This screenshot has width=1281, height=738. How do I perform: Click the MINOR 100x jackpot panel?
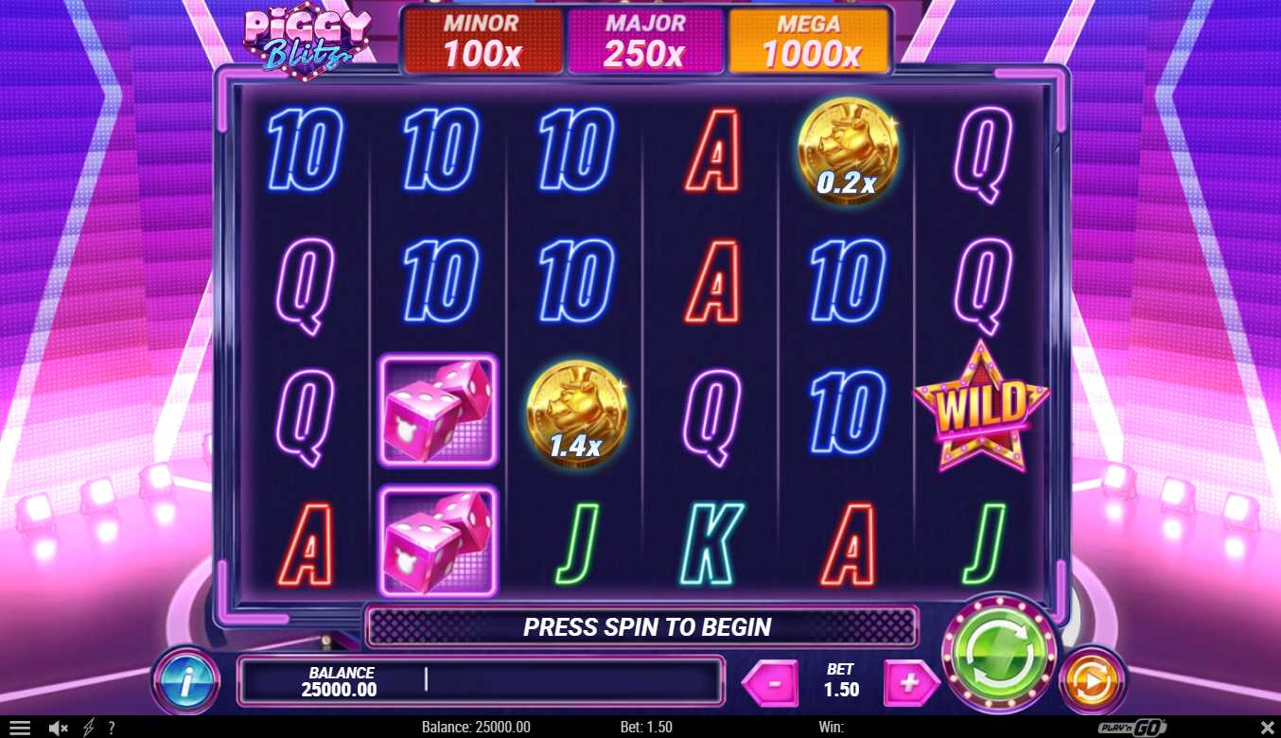pos(483,41)
